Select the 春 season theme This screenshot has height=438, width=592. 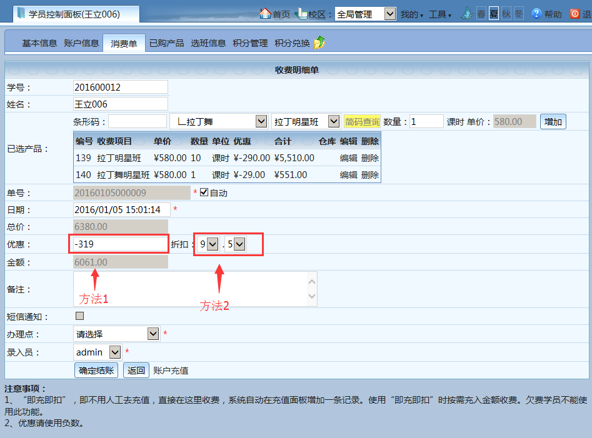[x=481, y=14]
